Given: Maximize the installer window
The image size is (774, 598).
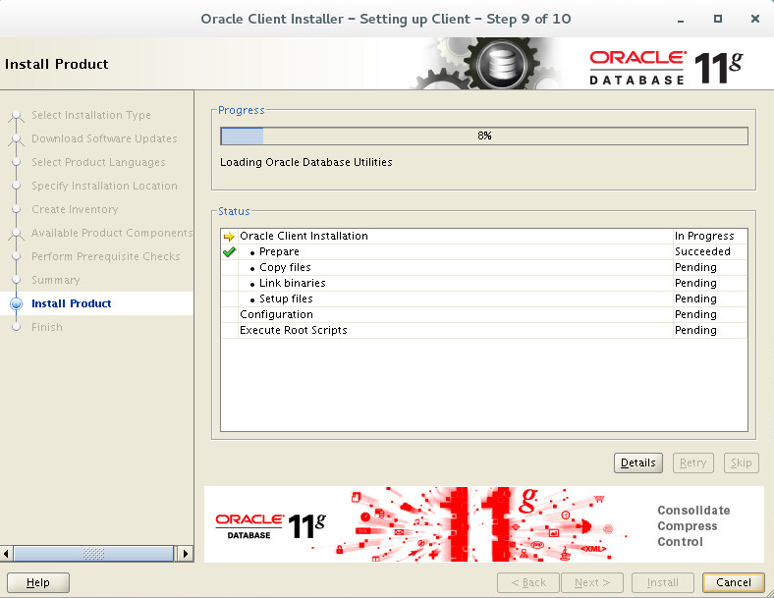Looking at the screenshot, I should click(718, 19).
